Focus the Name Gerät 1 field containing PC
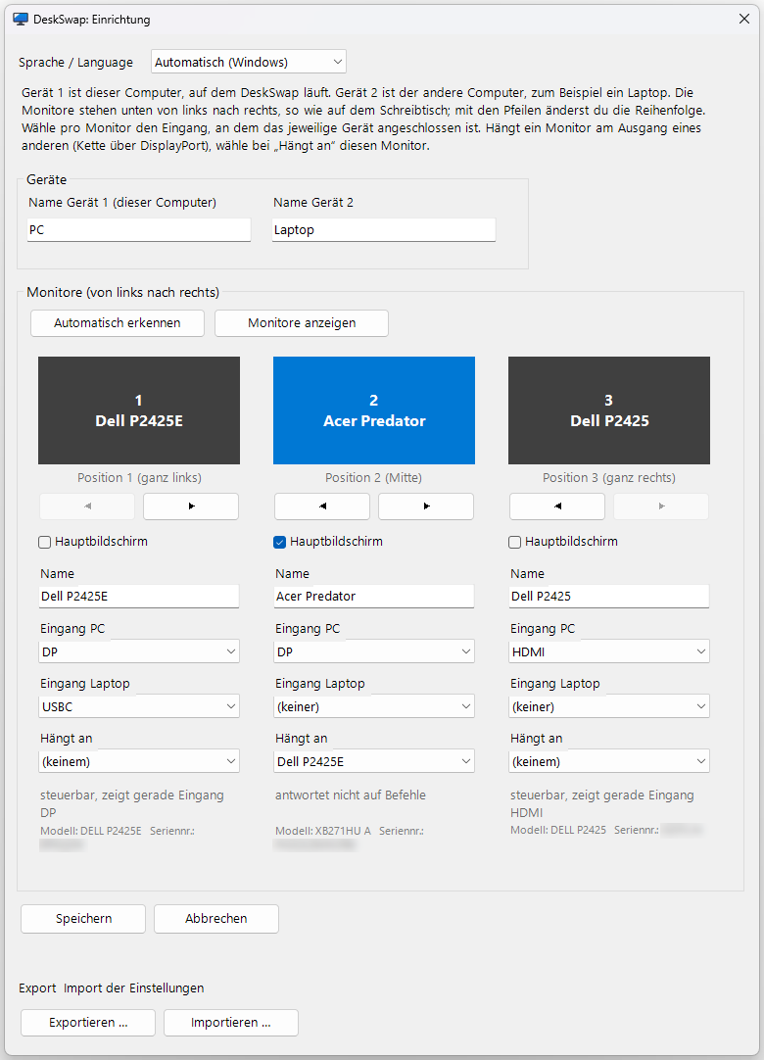The height and width of the screenshot is (1060, 764). [139, 230]
